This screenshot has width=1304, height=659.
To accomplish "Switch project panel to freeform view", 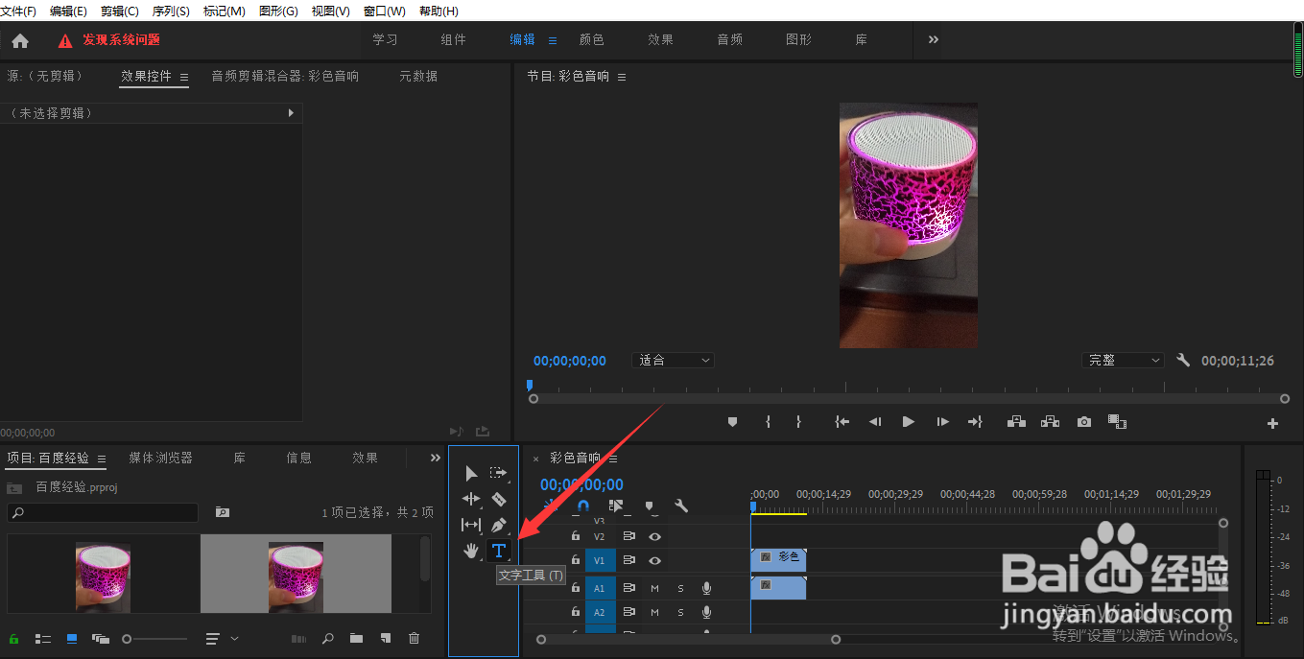I will [100, 638].
